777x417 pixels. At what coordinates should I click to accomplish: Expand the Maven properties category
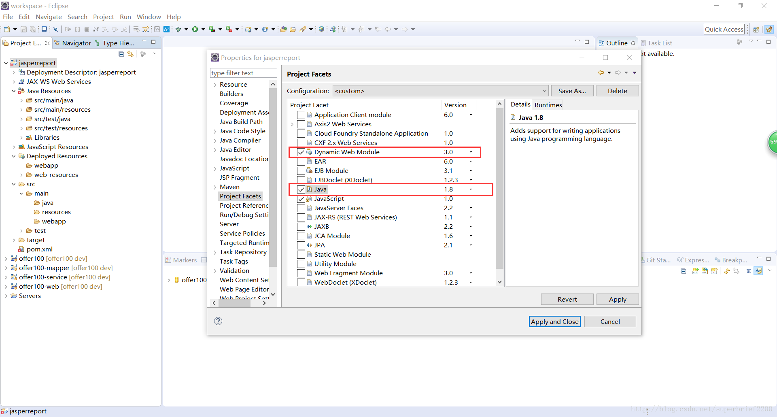click(x=215, y=187)
